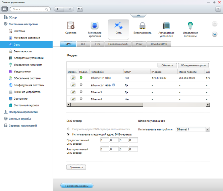
Task: Click the Обновить button
Action: pos(167,65)
